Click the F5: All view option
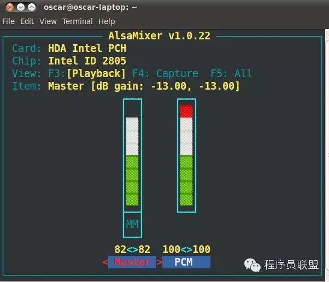The width and height of the screenshot is (329, 282). (231, 73)
